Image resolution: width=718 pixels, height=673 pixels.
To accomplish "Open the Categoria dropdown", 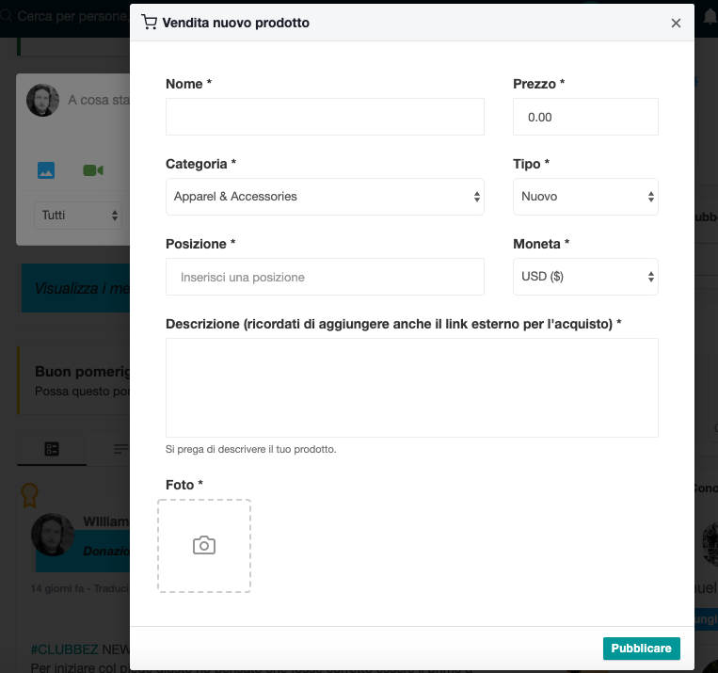I will pos(325,197).
